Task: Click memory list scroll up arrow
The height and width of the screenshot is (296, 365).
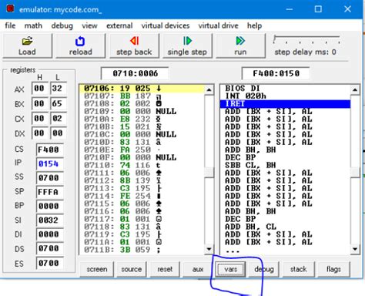Action: click(x=209, y=90)
